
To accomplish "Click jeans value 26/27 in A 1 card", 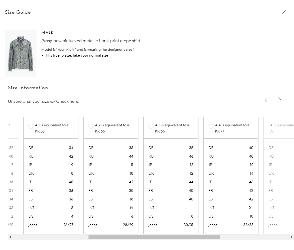I will pos(68,225).
